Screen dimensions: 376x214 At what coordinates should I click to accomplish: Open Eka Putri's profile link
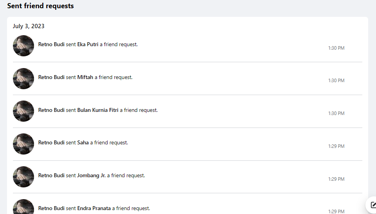(88, 45)
